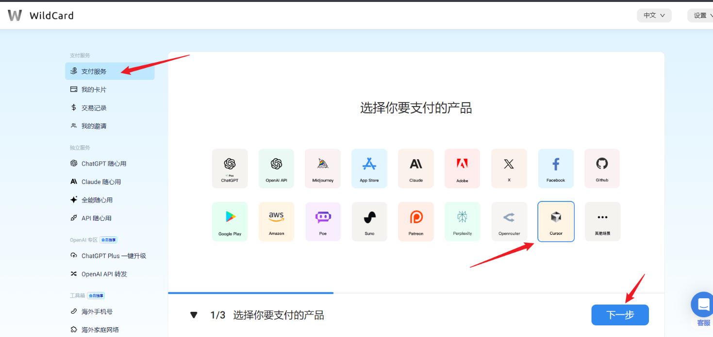The width and height of the screenshot is (713, 337).
Task: Choose the 其他场景 option
Action: (x=602, y=221)
